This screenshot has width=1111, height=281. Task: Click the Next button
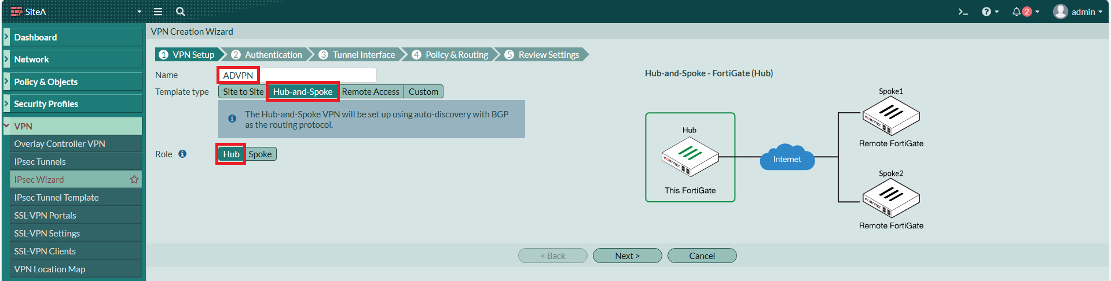(x=628, y=256)
